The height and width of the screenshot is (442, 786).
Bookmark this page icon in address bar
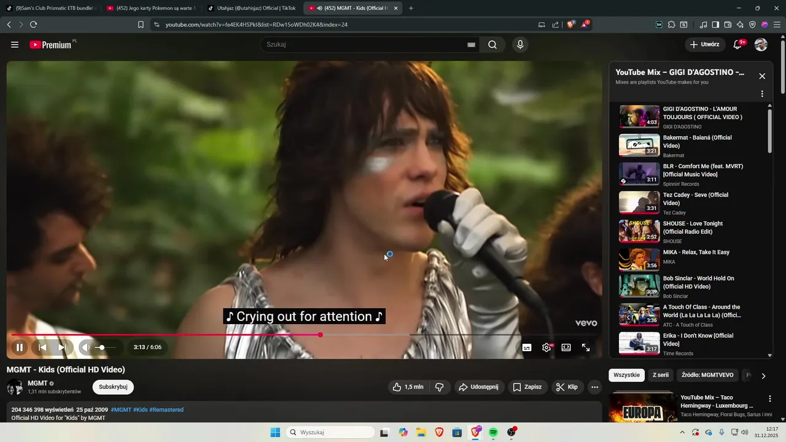pyautogui.click(x=141, y=25)
